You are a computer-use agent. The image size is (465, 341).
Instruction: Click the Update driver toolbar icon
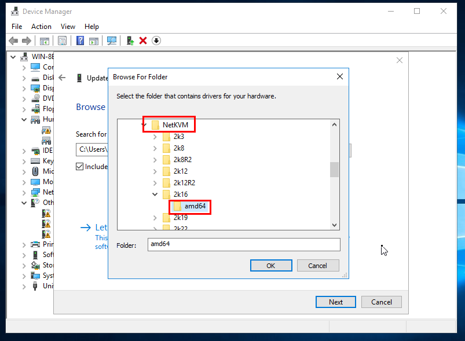tap(130, 41)
